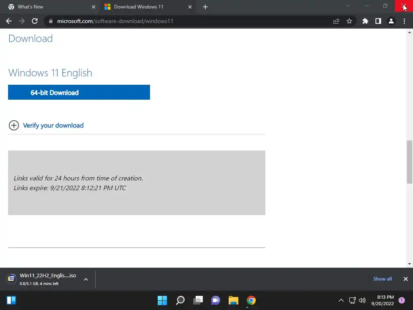Click the Links expire timestamp text
Viewport: 413px width, 310px height.
tap(70, 188)
